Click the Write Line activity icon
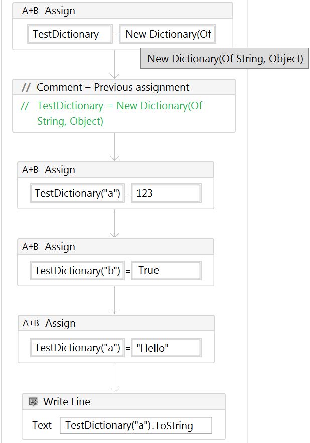Viewport: 310px width, 443px height. [33, 402]
